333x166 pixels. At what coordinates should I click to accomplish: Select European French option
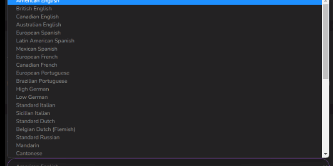click(164, 57)
